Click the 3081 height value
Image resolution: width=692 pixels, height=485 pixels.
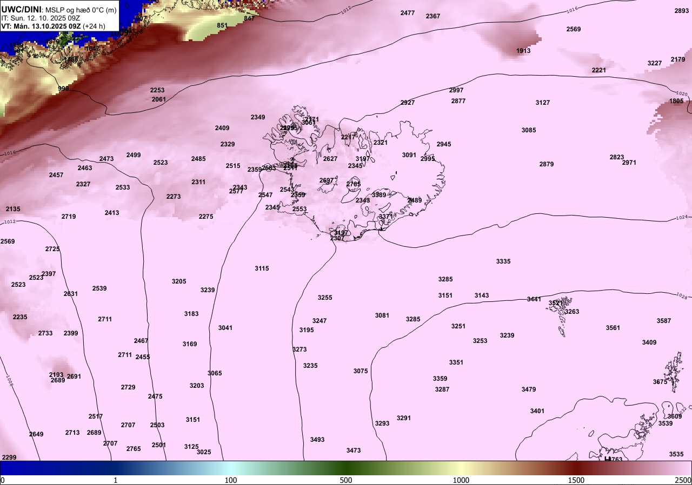coord(382,315)
